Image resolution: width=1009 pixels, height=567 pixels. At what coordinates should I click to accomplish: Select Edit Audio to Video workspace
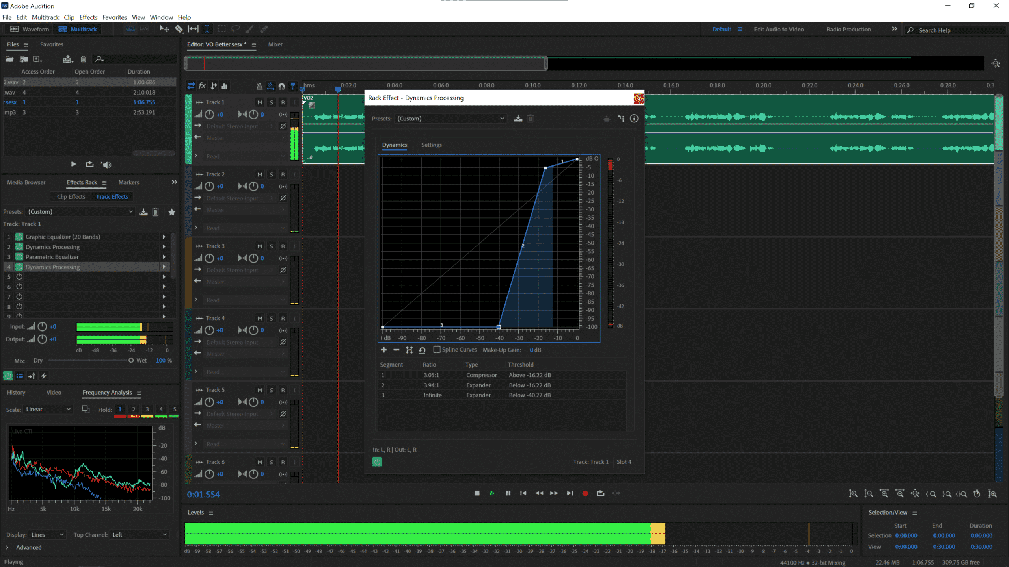(778, 29)
